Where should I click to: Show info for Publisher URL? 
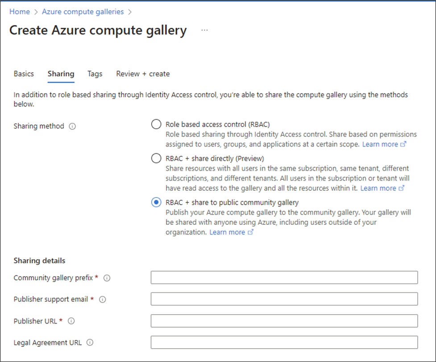[x=71, y=321]
